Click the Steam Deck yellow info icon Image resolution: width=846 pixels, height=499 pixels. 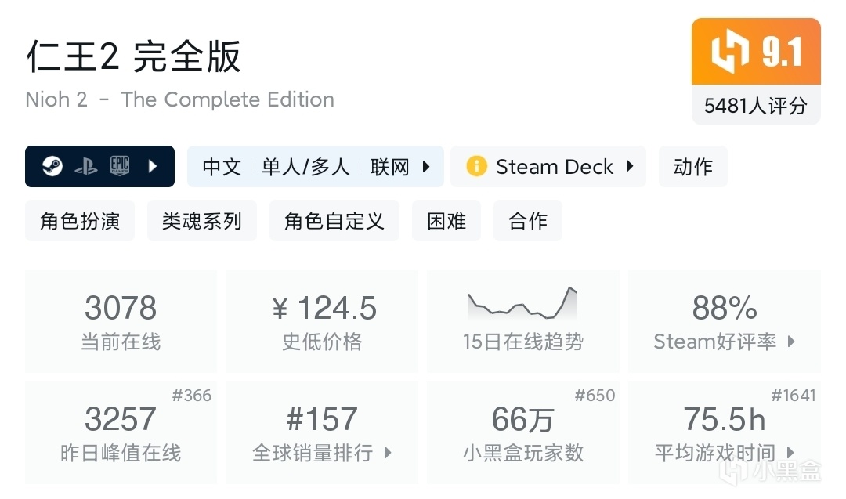tap(476, 166)
